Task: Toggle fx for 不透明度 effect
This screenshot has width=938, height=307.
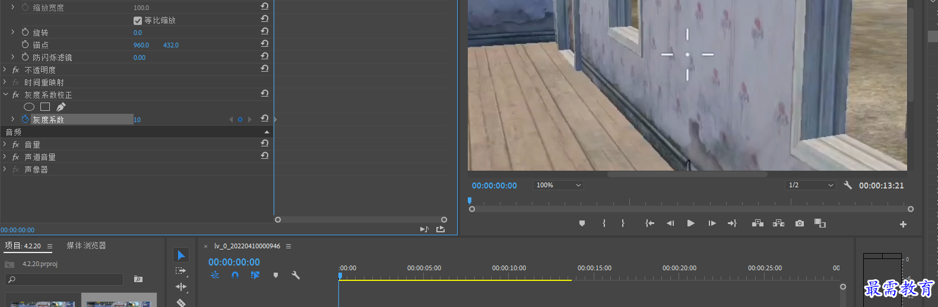Action: 15,70
